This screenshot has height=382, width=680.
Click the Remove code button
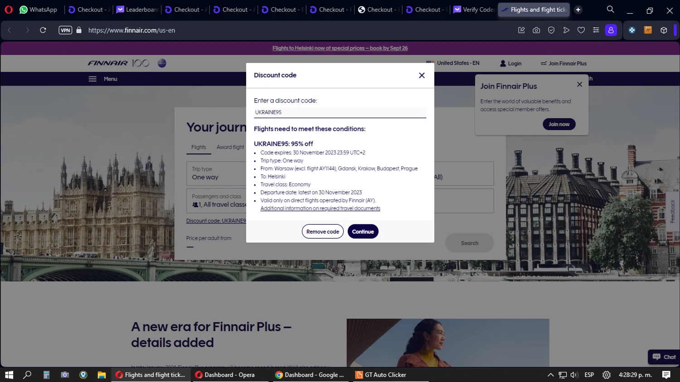point(323,232)
